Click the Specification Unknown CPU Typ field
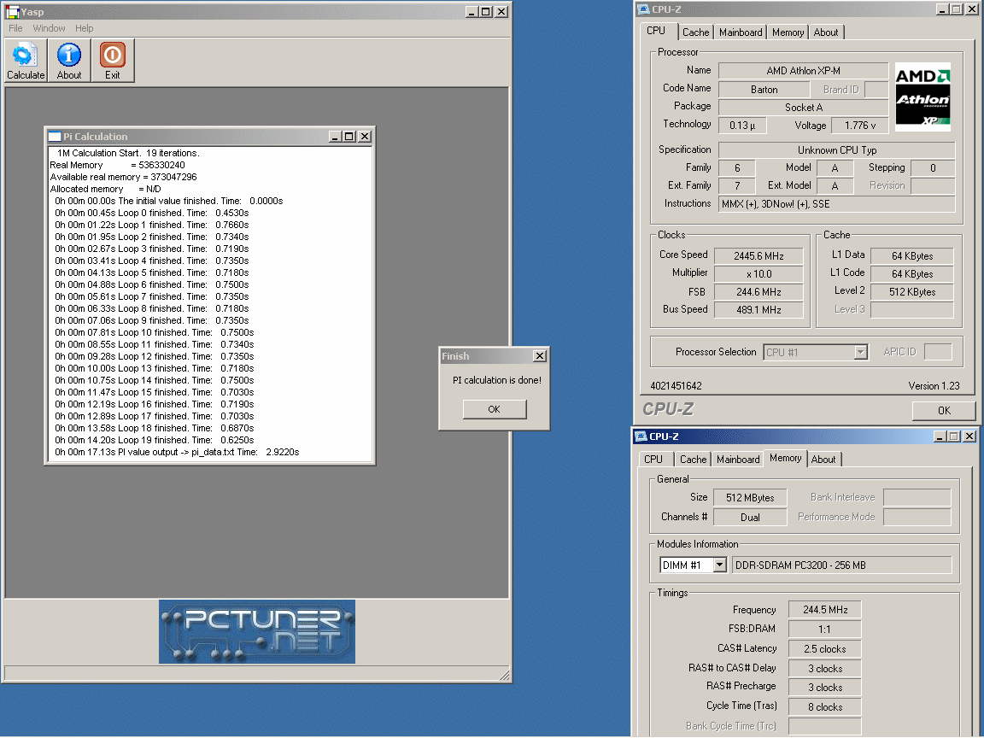984x738 pixels. (836, 150)
